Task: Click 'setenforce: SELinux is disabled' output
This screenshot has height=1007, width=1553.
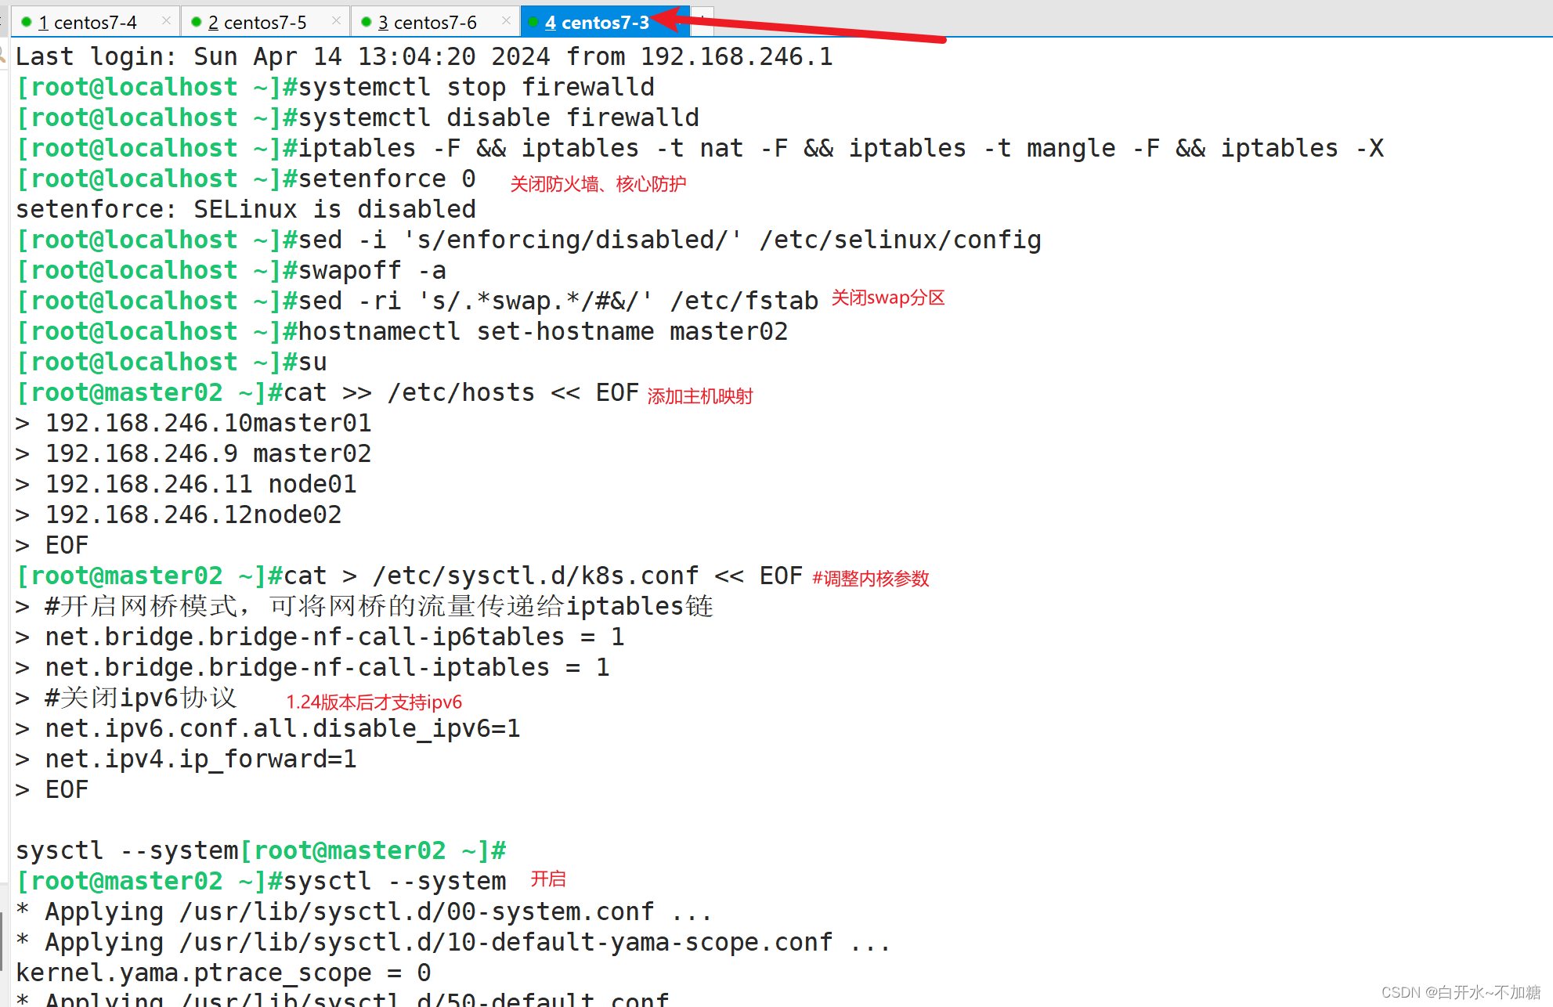Action: (x=246, y=209)
